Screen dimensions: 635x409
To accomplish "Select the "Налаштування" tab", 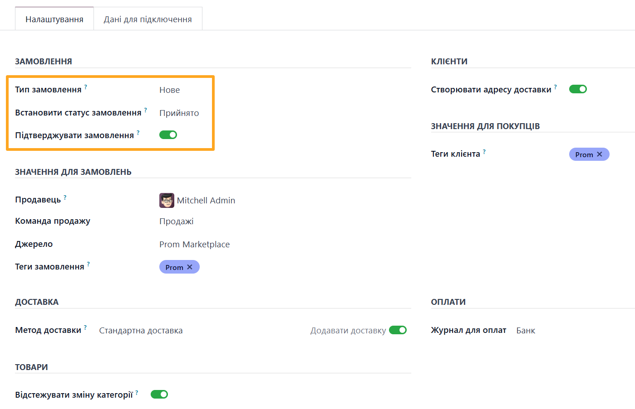I will coord(54,19).
